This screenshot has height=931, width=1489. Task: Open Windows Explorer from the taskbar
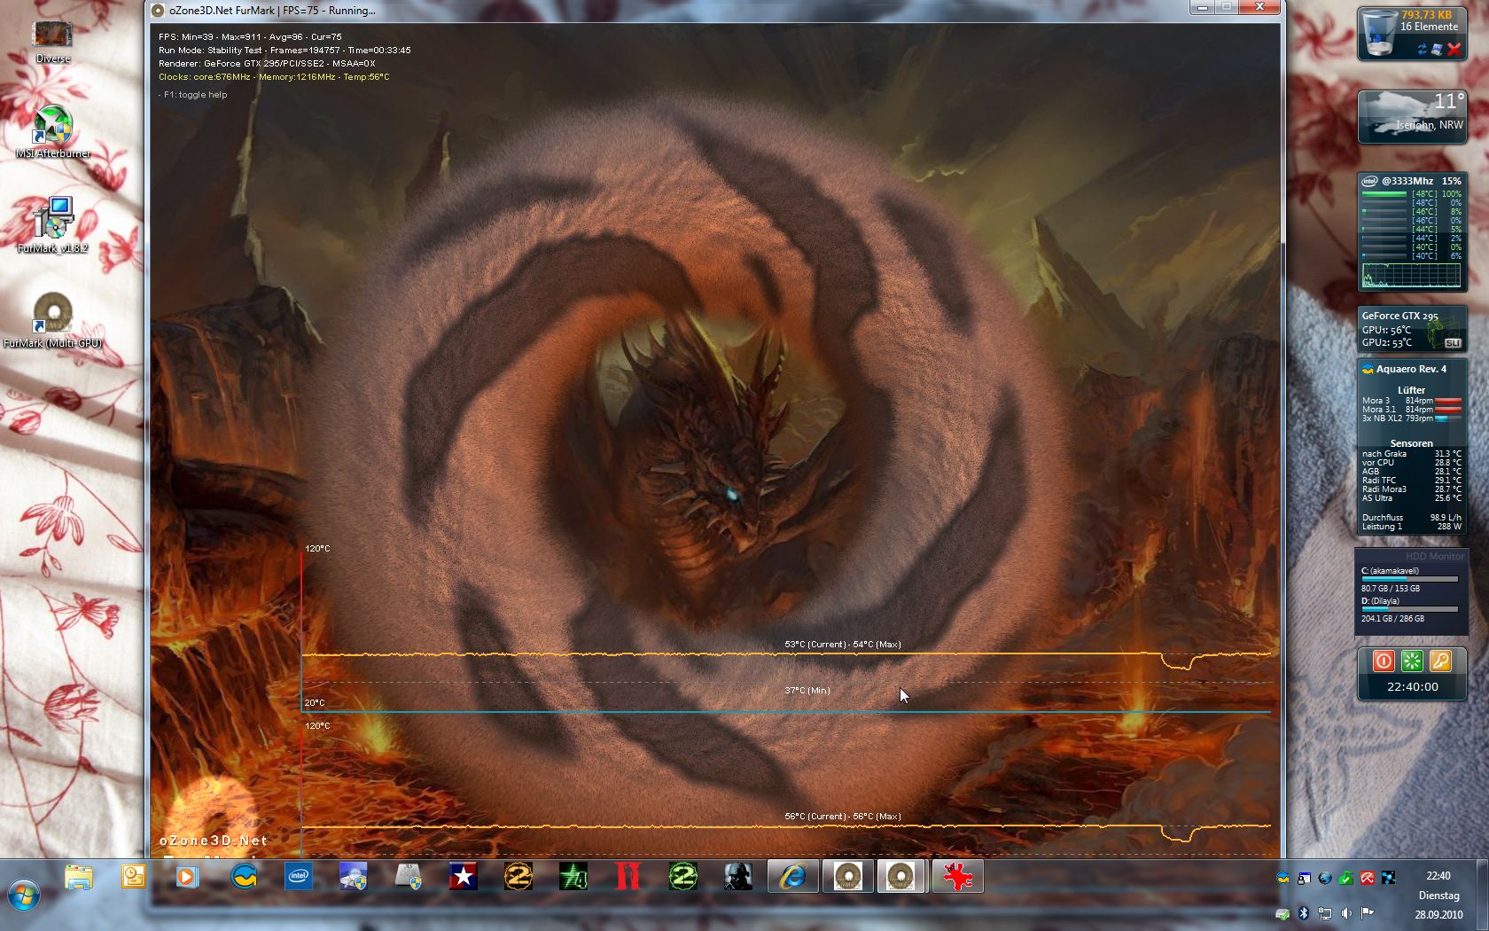(79, 877)
